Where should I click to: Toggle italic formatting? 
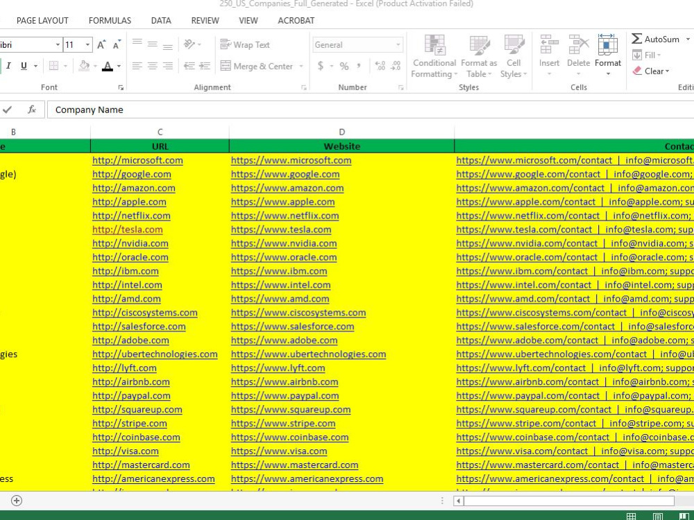pyautogui.click(x=8, y=66)
